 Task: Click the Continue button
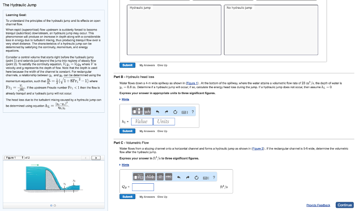345,205
